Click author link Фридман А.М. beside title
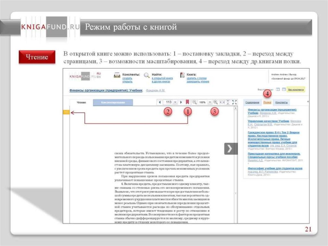 pyautogui.click(x=155, y=90)
